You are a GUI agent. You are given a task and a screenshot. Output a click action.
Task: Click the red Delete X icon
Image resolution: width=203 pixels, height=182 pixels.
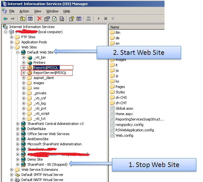click(x=39, y=19)
